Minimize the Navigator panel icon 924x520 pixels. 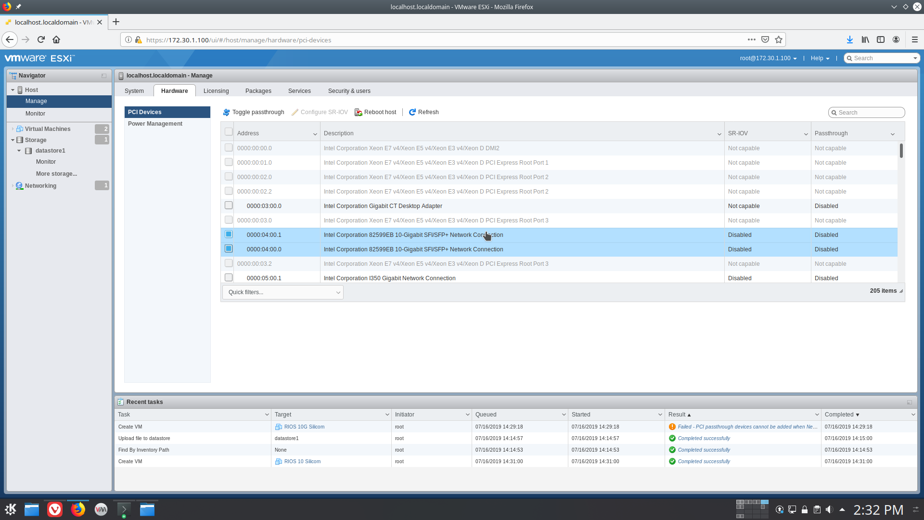[x=104, y=76]
